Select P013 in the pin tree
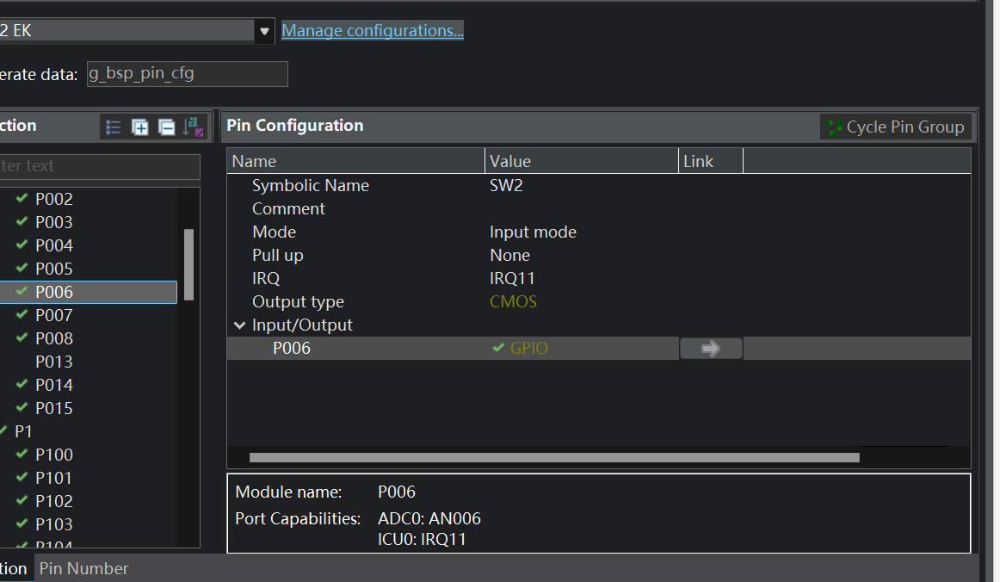 point(54,362)
